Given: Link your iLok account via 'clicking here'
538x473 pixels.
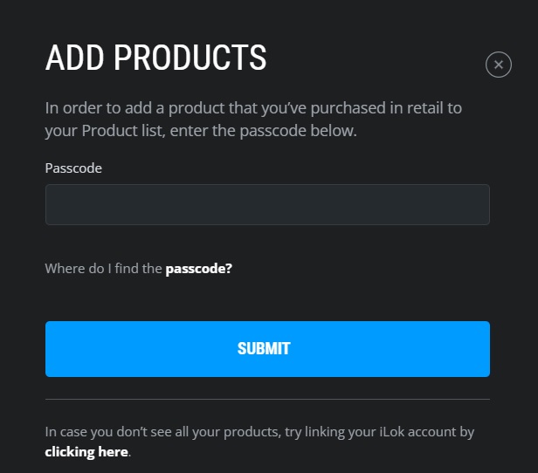Looking at the screenshot, I should (x=86, y=452).
